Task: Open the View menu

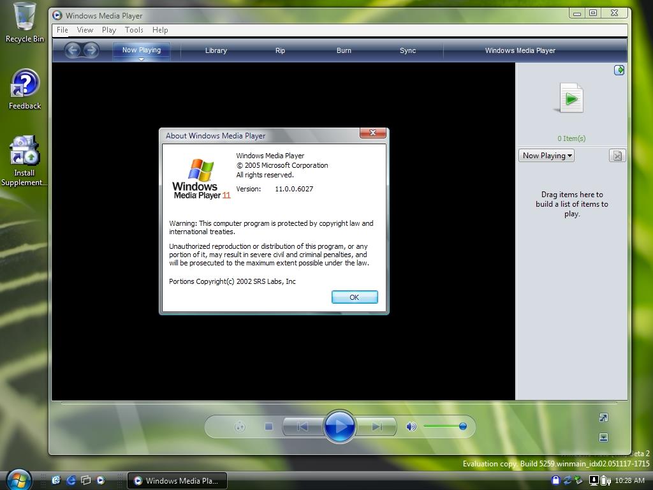Action: click(x=85, y=30)
